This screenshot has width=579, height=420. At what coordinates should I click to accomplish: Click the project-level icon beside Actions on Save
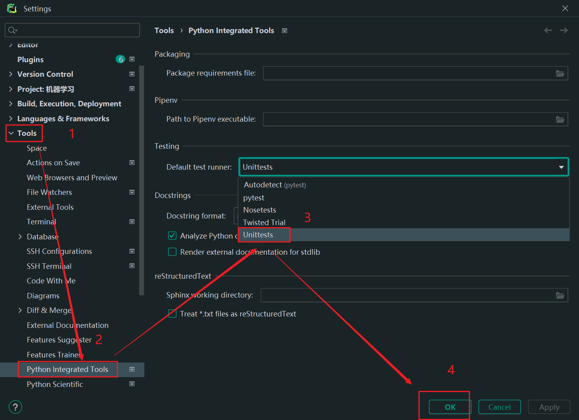pos(132,163)
